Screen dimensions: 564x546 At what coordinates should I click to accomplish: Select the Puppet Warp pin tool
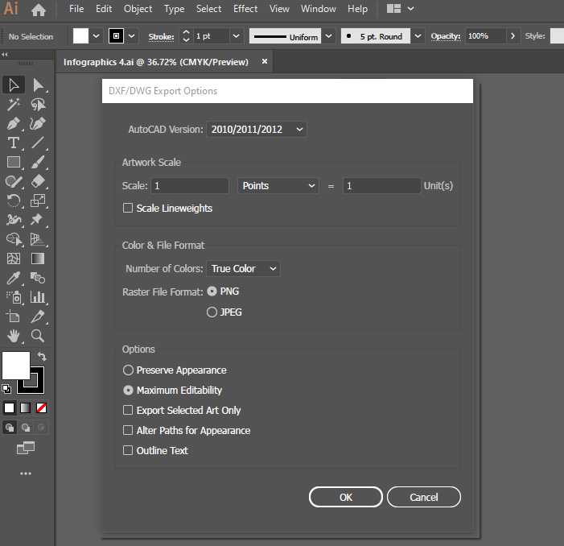tap(38, 220)
